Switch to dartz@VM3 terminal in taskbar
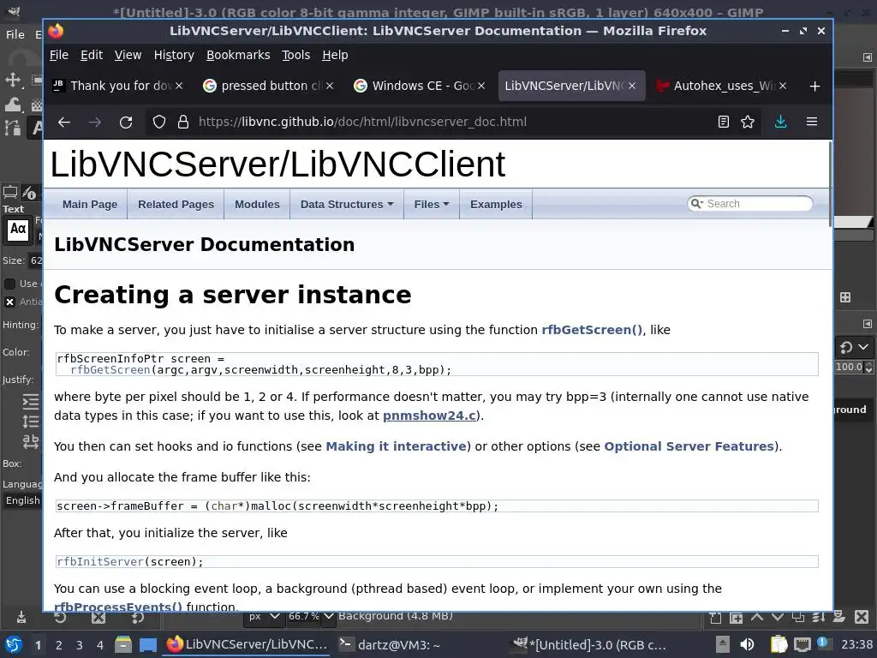The width and height of the screenshot is (877, 658). [x=390, y=644]
